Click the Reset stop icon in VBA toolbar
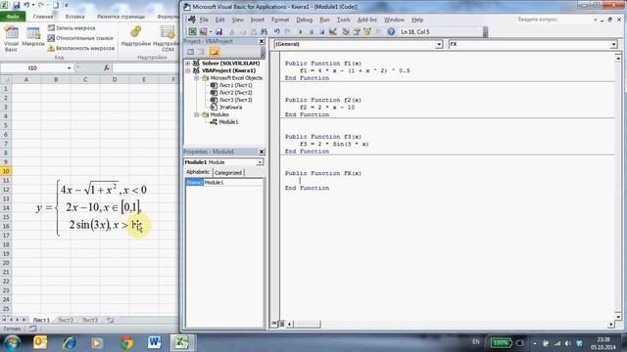This screenshot has width=627, height=352. [321, 31]
